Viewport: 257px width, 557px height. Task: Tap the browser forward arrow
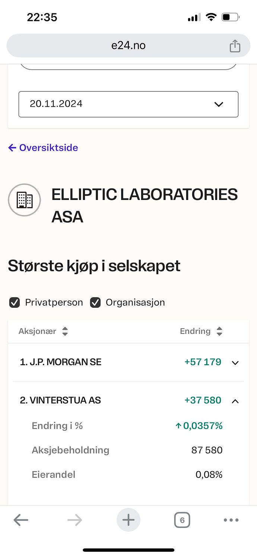tap(74, 520)
